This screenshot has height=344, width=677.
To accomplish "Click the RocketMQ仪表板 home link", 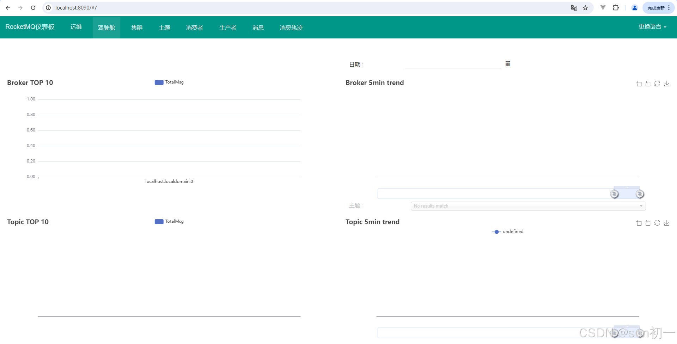I will [30, 26].
